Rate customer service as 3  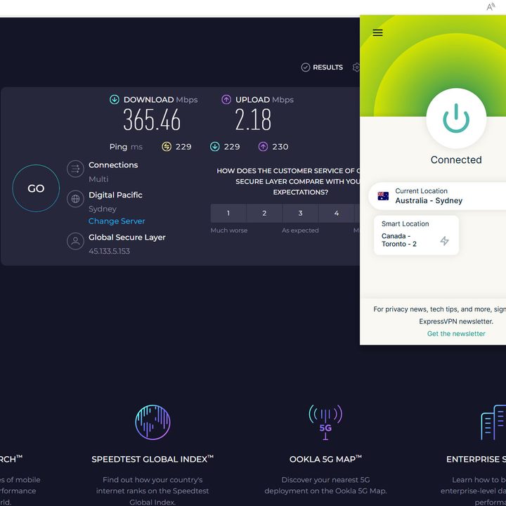pos(301,213)
